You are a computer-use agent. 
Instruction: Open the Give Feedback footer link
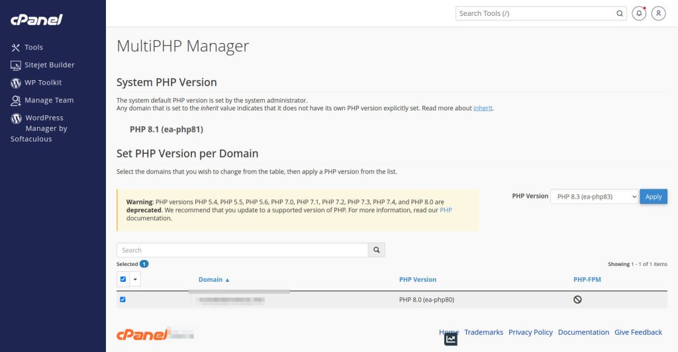coord(638,332)
